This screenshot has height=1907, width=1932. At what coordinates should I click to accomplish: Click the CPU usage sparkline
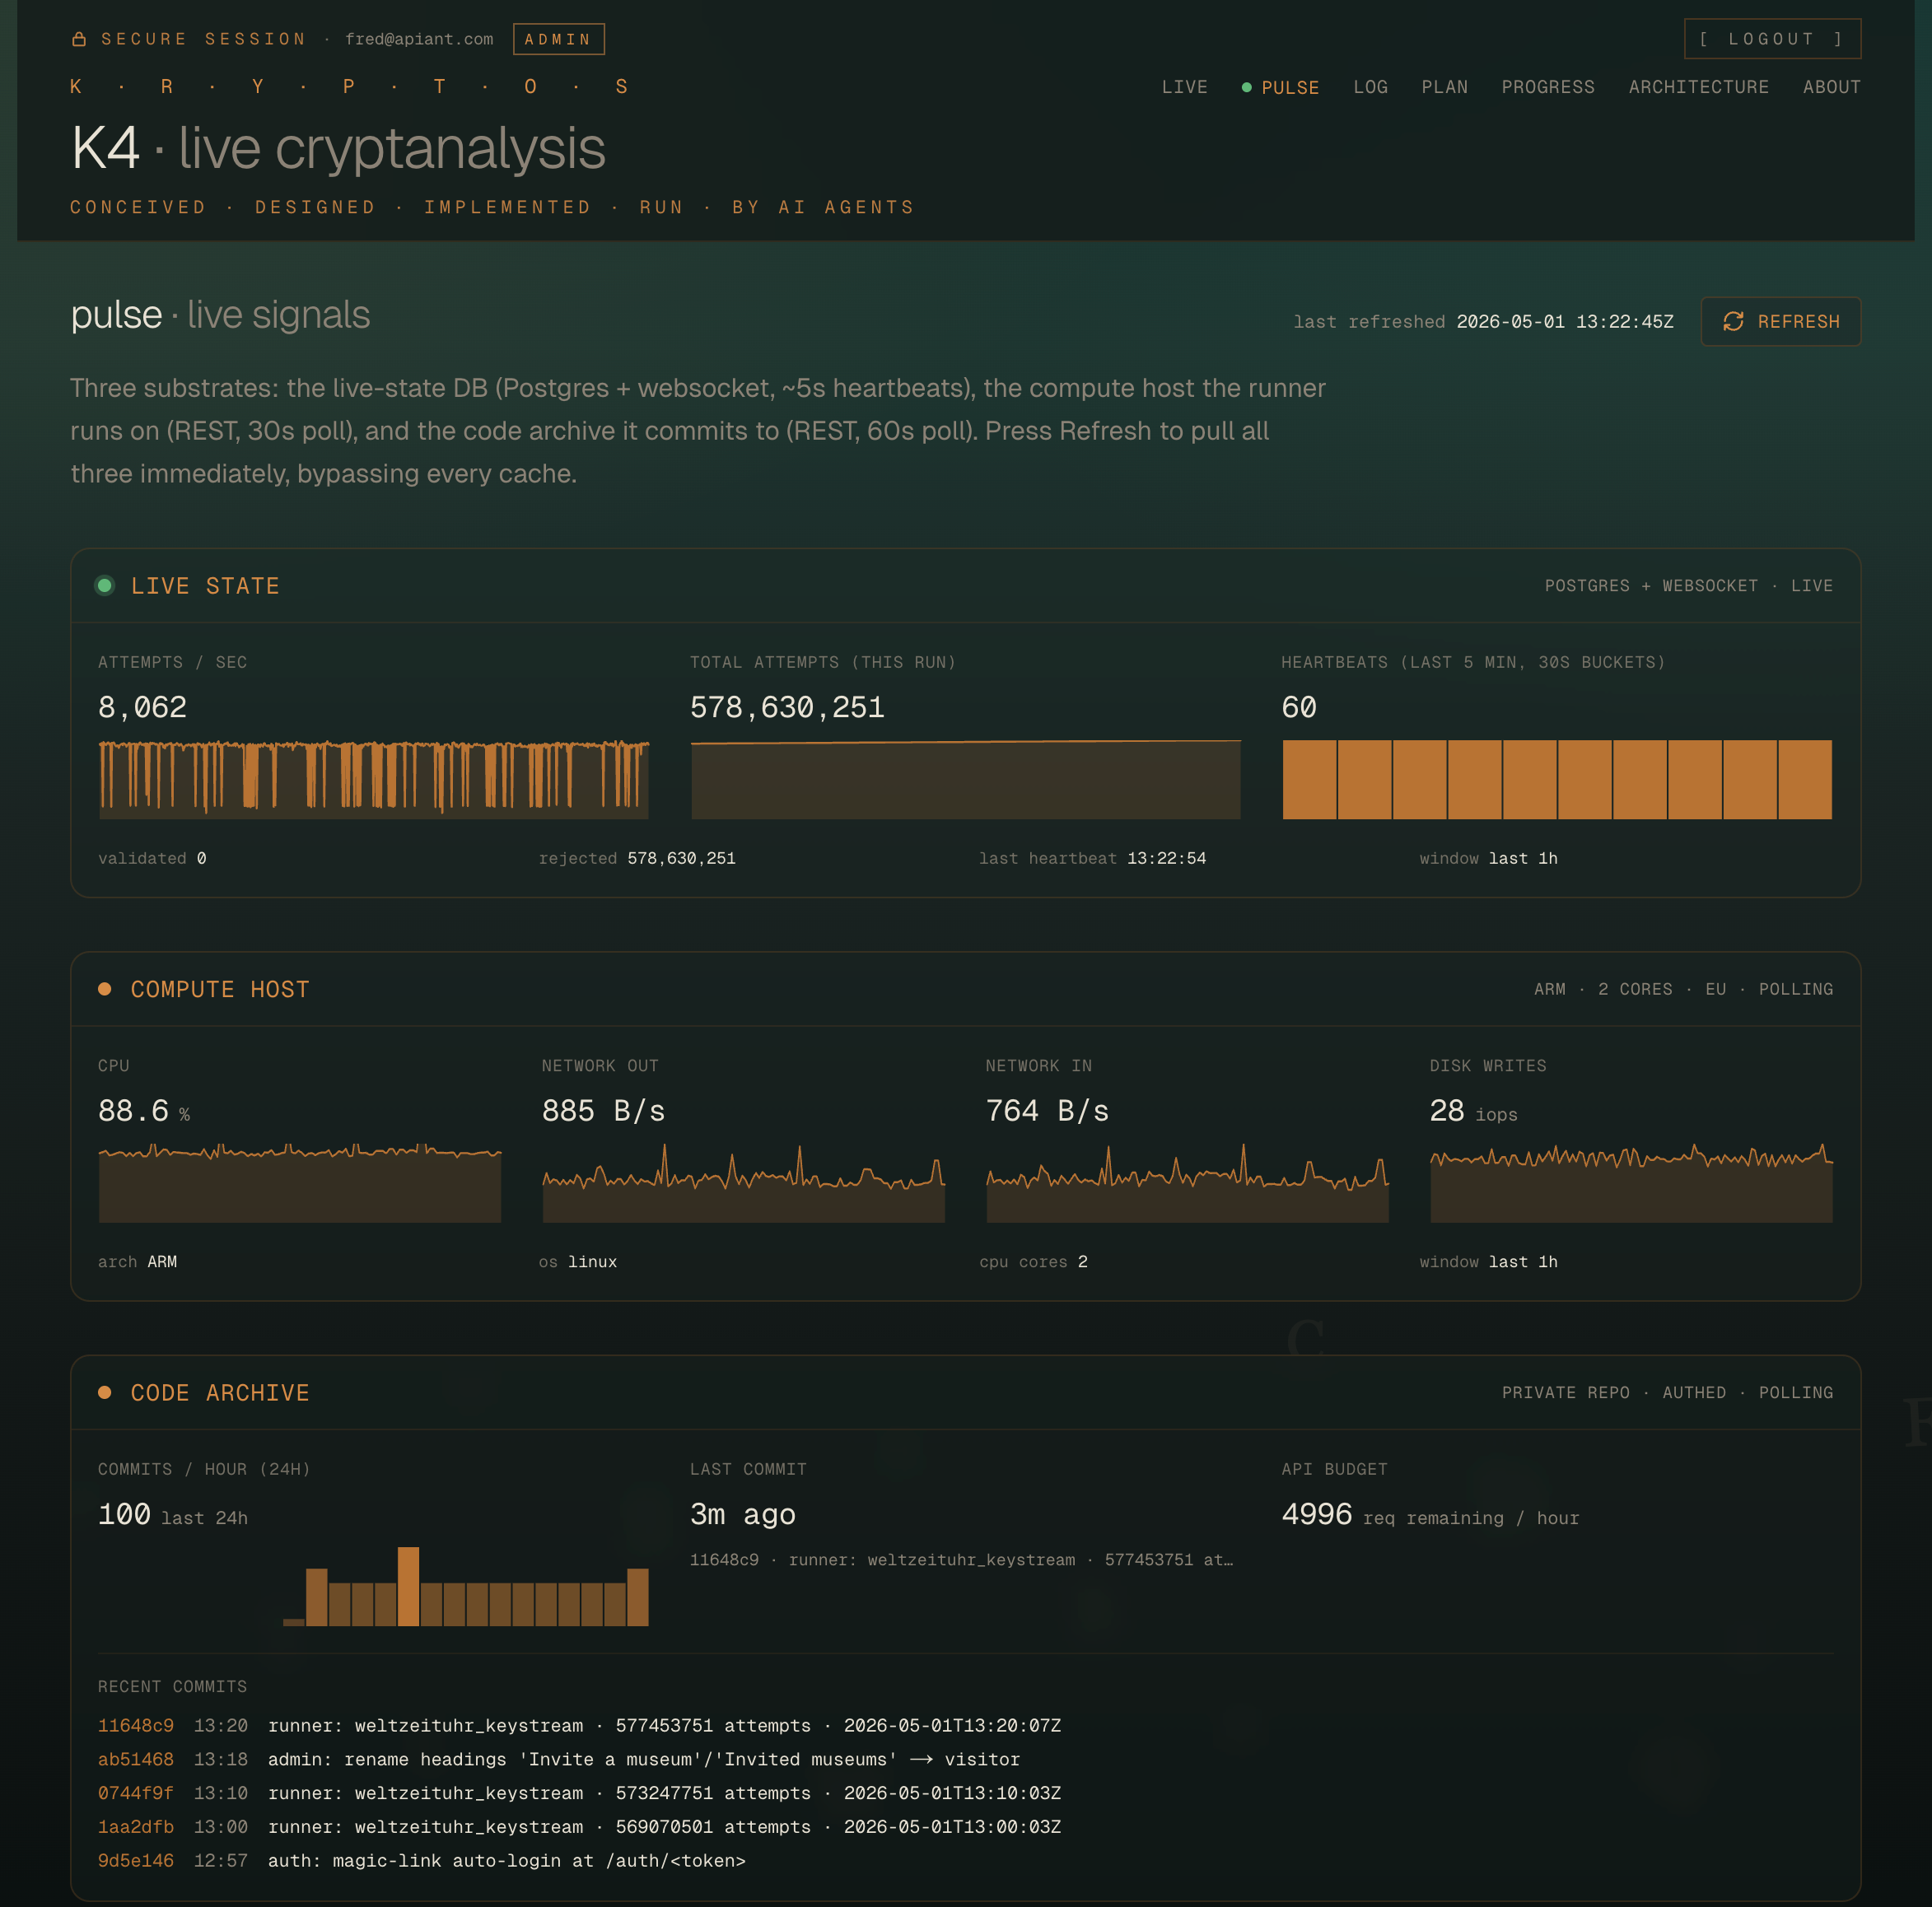[299, 1182]
